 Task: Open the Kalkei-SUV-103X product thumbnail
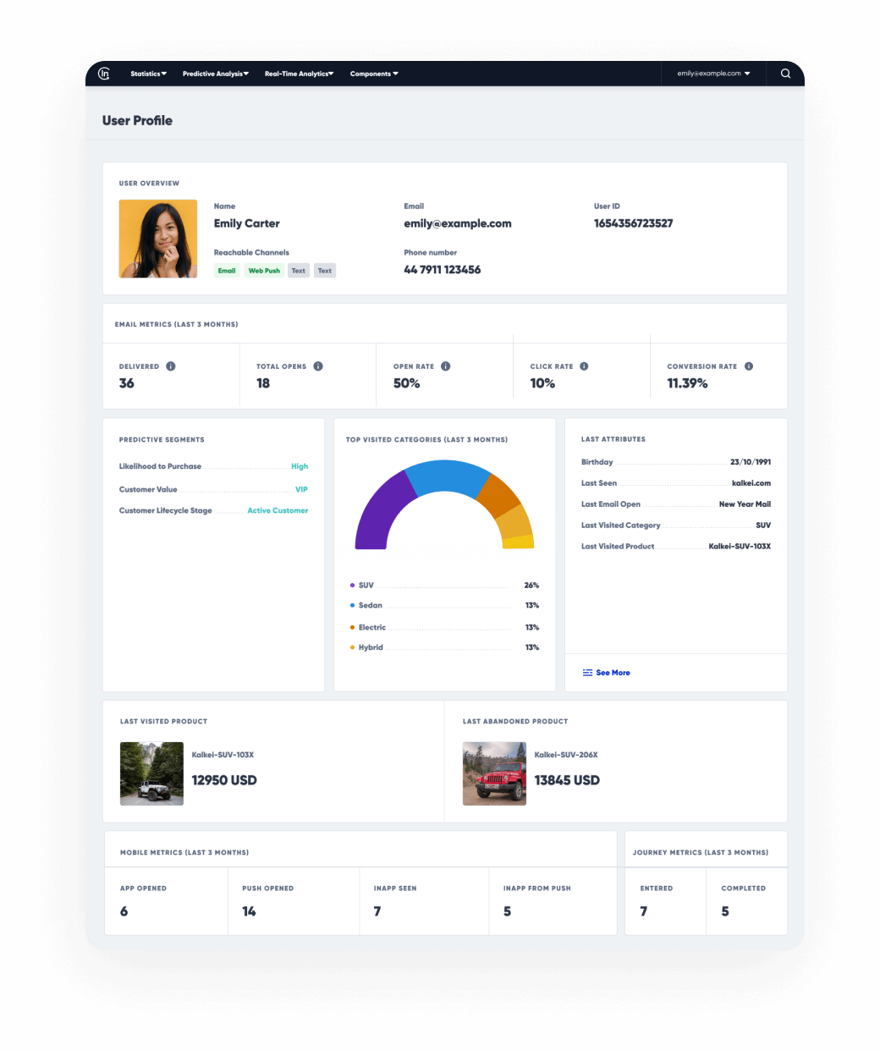point(151,773)
